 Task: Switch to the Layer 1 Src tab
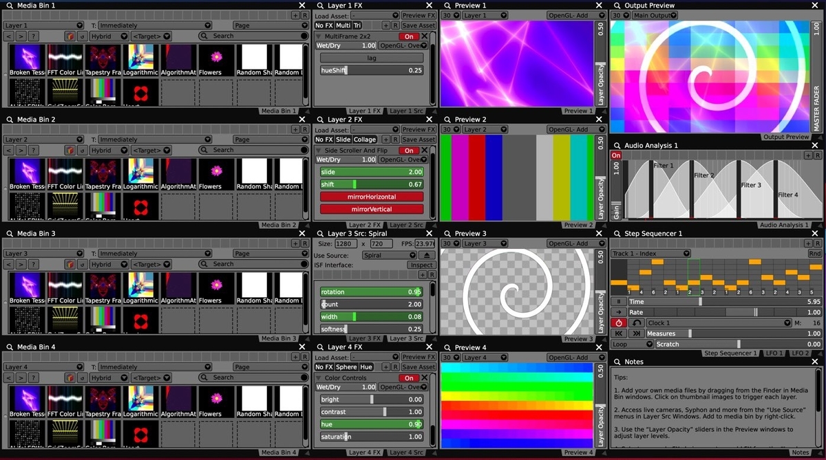[406, 111]
